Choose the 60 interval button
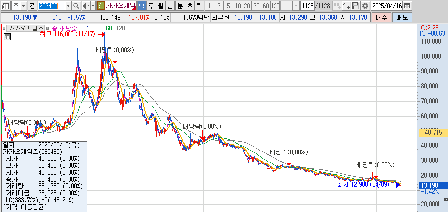The height and width of the screenshot is (212, 448). tap(266, 6)
